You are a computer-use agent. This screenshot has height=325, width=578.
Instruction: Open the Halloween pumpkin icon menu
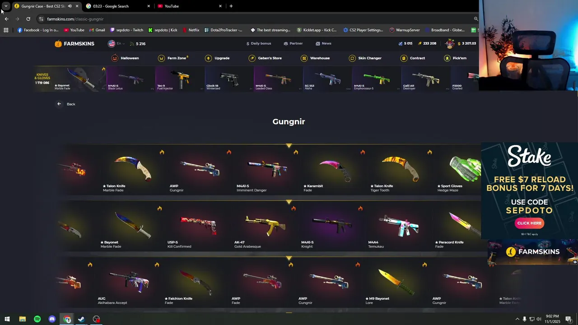[x=115, y=58]
